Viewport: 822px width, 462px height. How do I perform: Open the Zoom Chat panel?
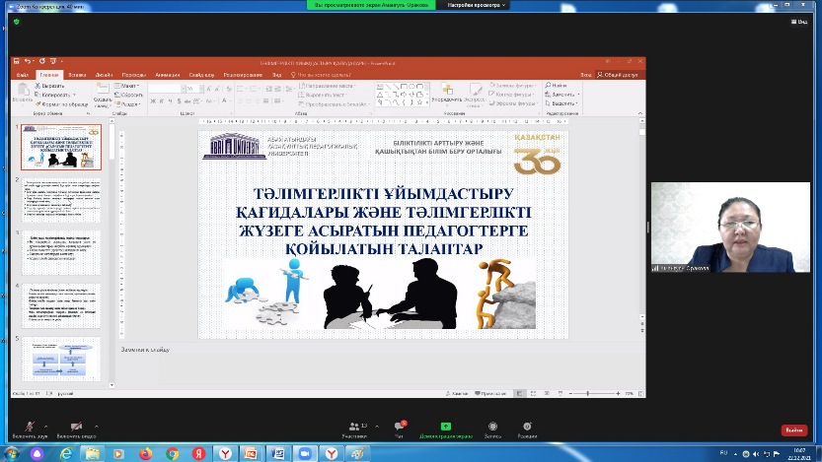(401, 426)
